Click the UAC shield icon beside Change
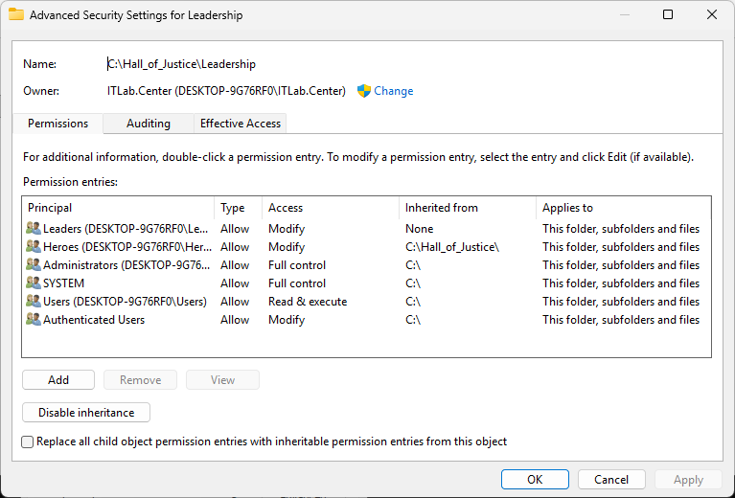 [364, 91]
